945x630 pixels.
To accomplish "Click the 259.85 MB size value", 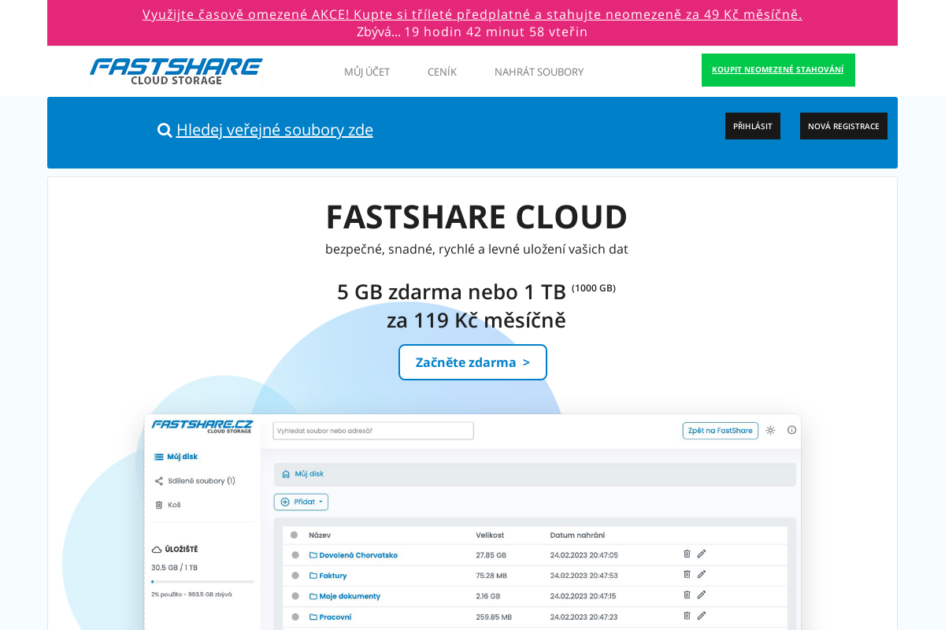I will (494, 617).
